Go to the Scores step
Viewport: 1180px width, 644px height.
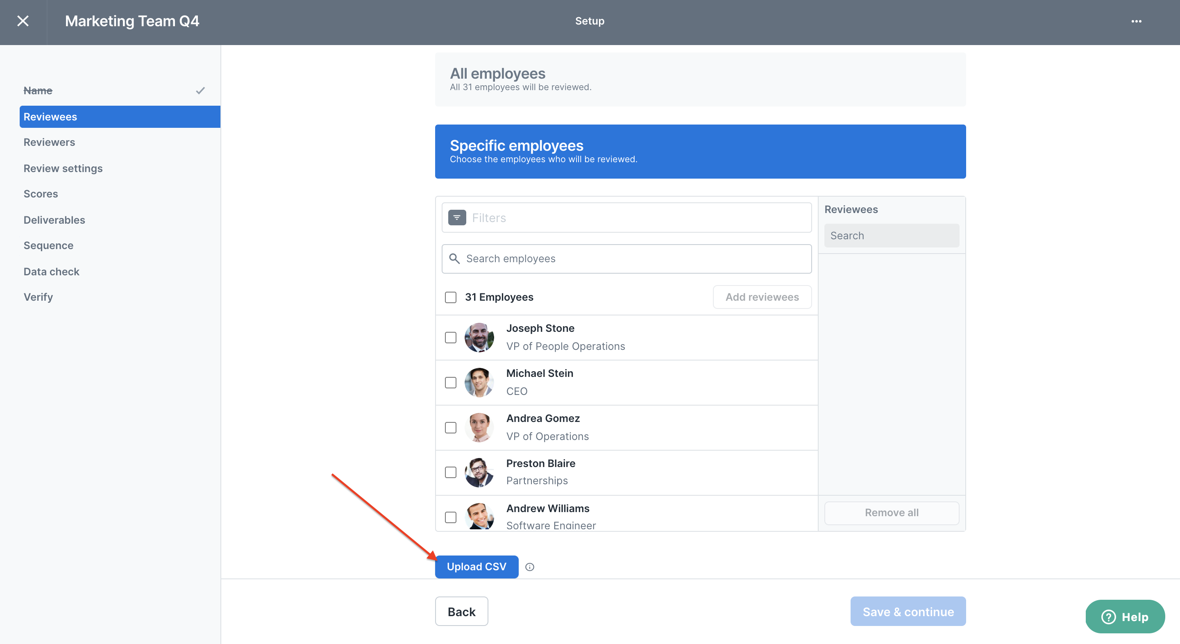coord(41,194)
